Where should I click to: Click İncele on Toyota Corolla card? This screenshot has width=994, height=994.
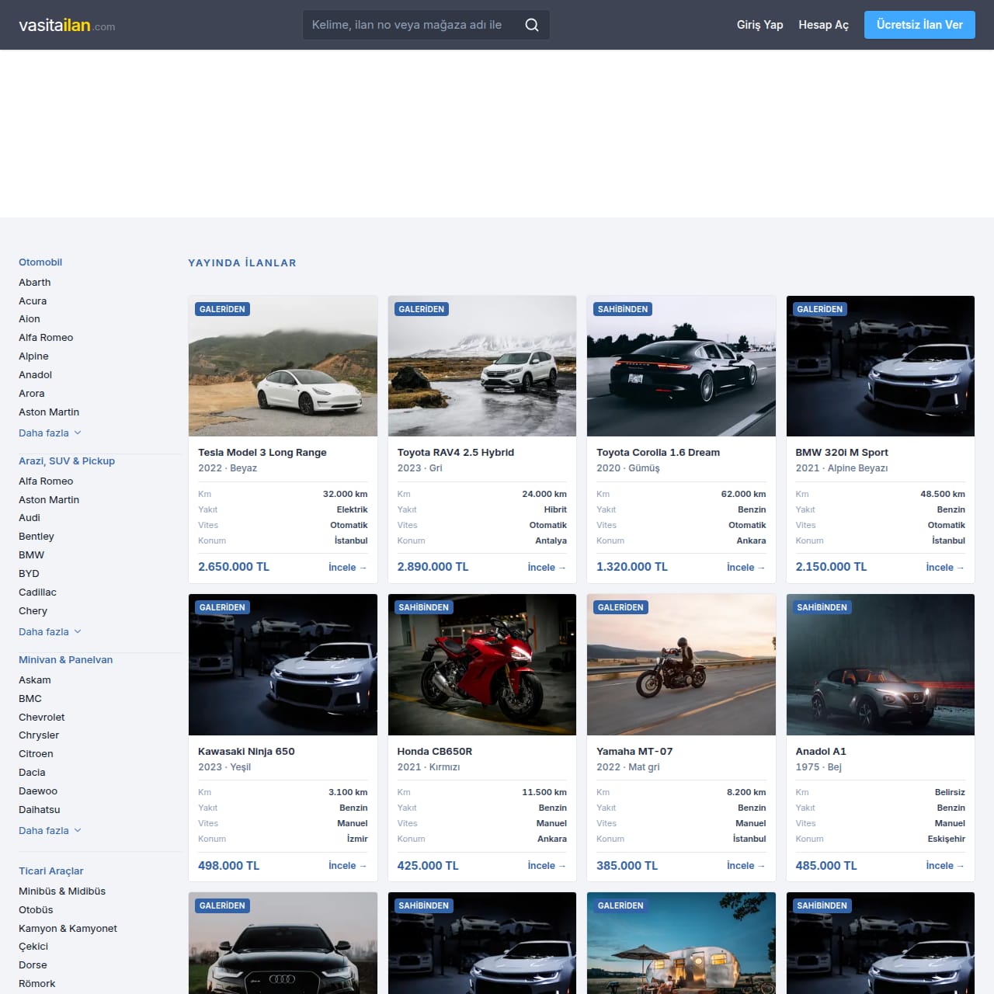coord(746,568)
